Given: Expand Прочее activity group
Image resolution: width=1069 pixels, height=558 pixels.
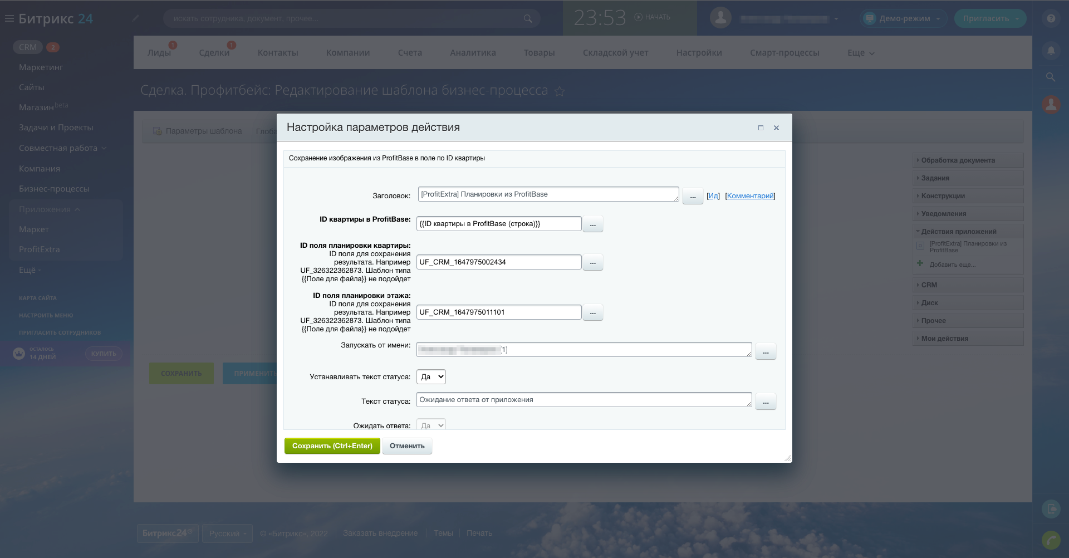Looking at the screenshot, I should point(968,321).
